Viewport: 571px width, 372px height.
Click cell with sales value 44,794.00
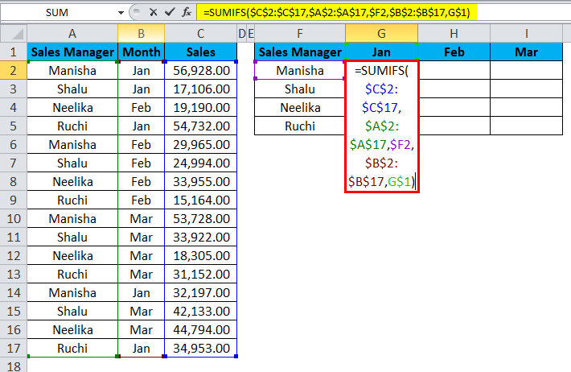[200, 329]
